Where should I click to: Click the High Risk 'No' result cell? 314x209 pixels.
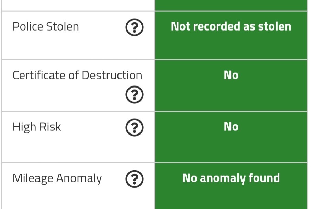231,137
